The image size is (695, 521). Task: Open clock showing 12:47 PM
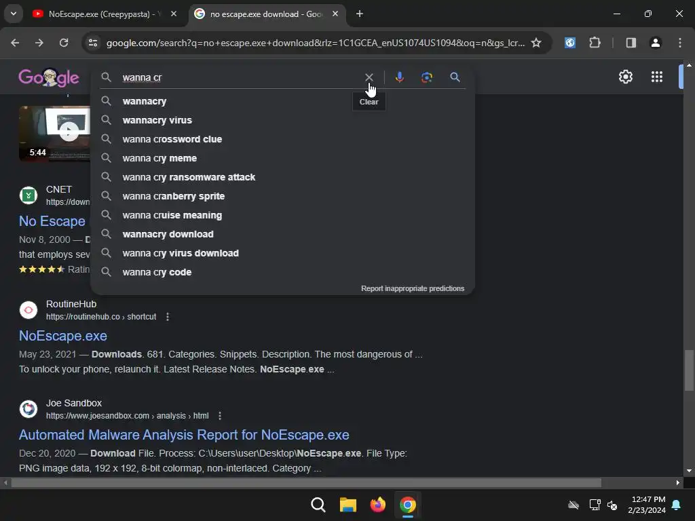coord(647,505)
